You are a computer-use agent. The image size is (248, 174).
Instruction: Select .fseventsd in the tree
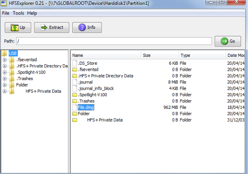click(27, 60)
